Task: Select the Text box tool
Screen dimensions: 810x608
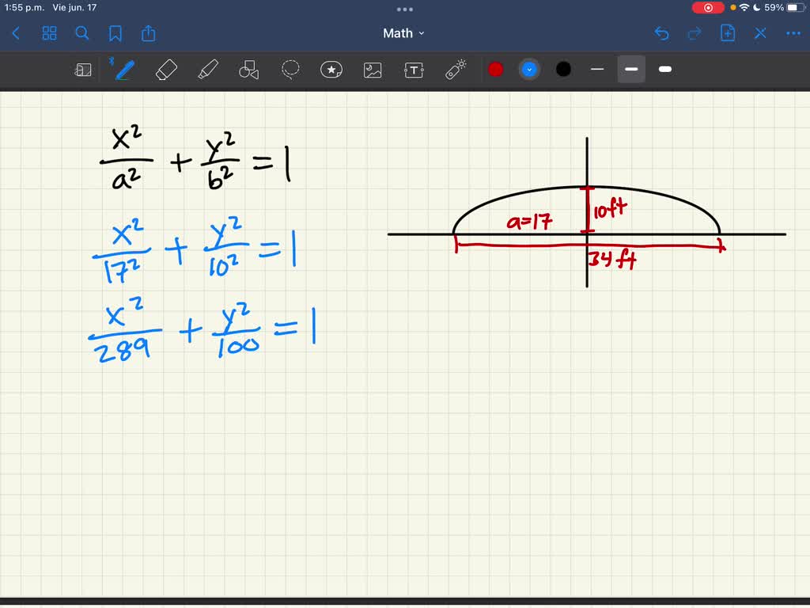Action: click(x=413, y=70)
